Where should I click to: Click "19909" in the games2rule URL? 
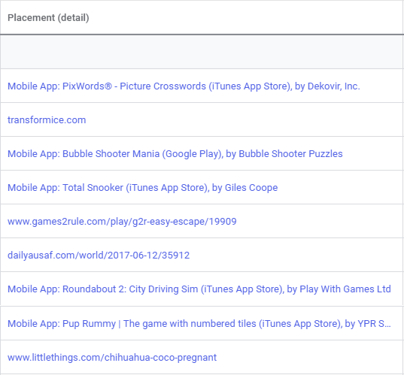click(x=223, y=222)
